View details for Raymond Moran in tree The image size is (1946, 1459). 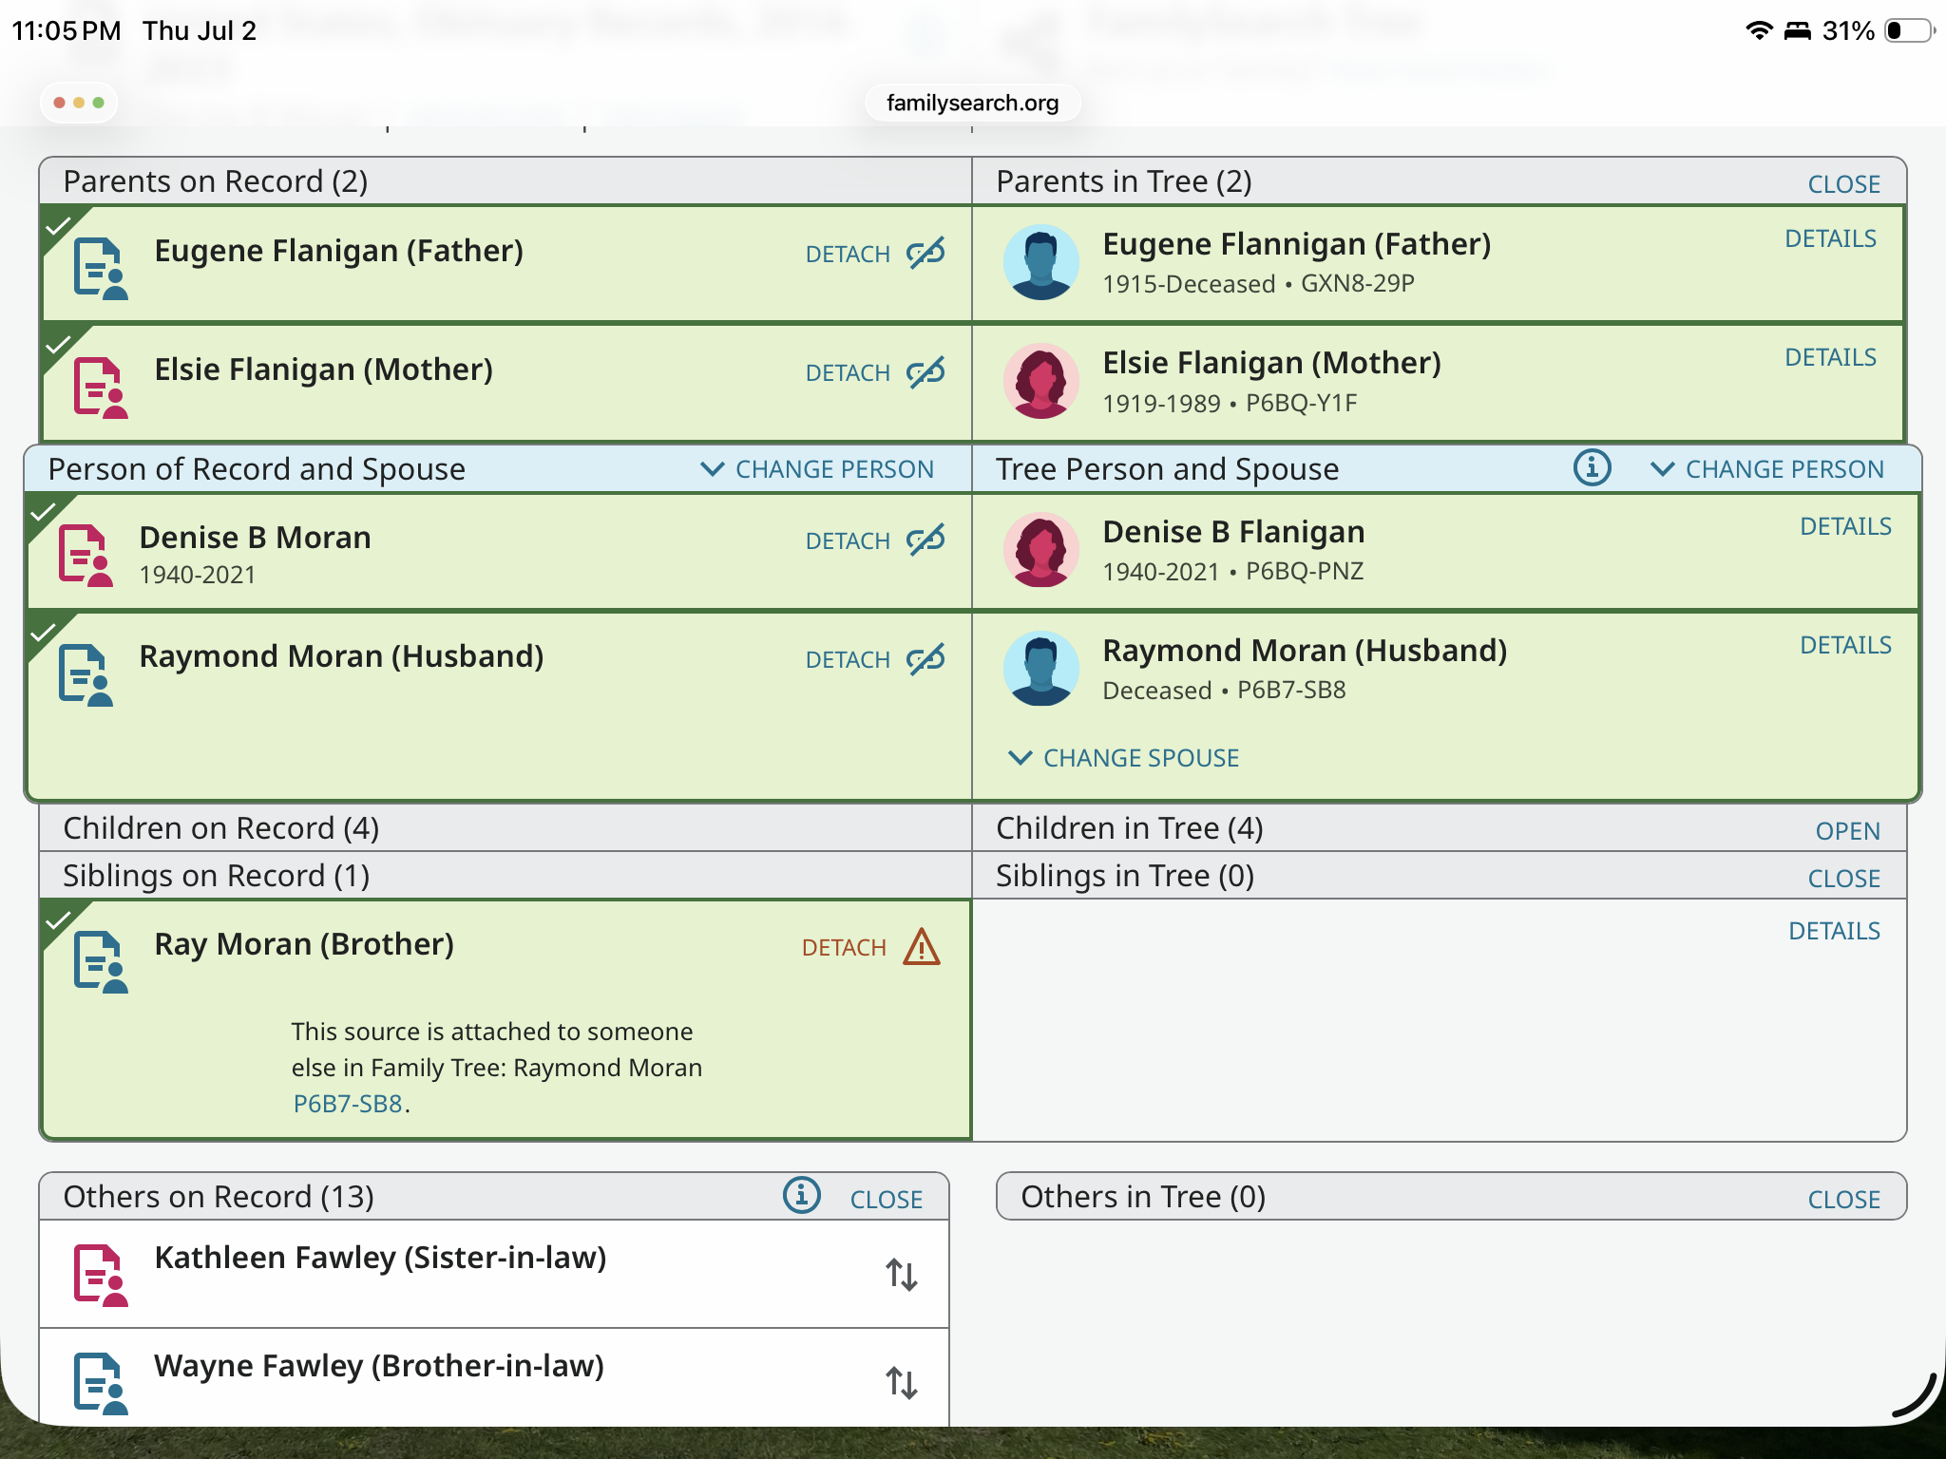1845,645
